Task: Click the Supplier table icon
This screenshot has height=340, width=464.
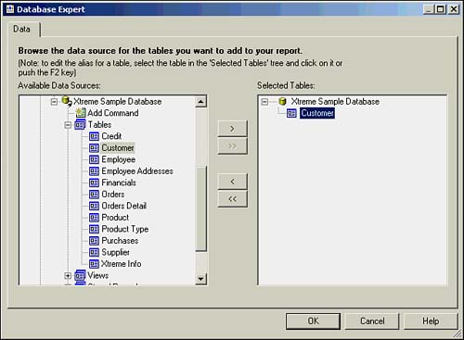Action: pos(94,252)
